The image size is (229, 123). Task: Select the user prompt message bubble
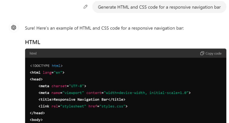[160, 7]
